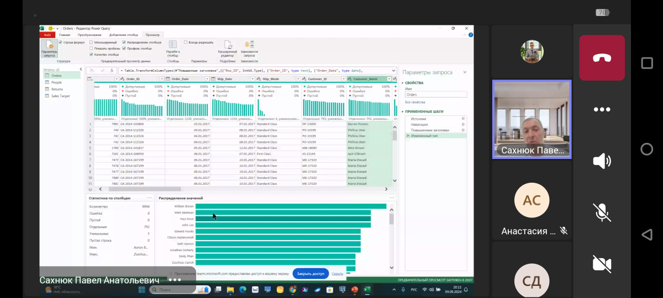Unmute the microphone in call controls
The image size is (663, 298).
(602, 212)
